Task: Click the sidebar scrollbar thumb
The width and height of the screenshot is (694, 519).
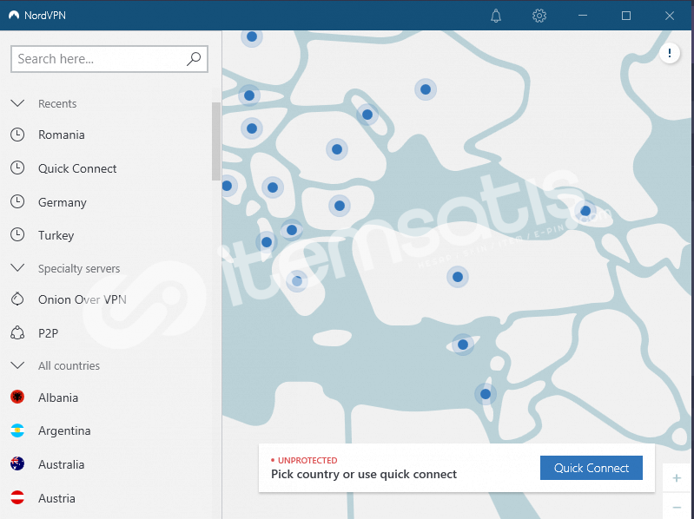Action: click(216, 141)
